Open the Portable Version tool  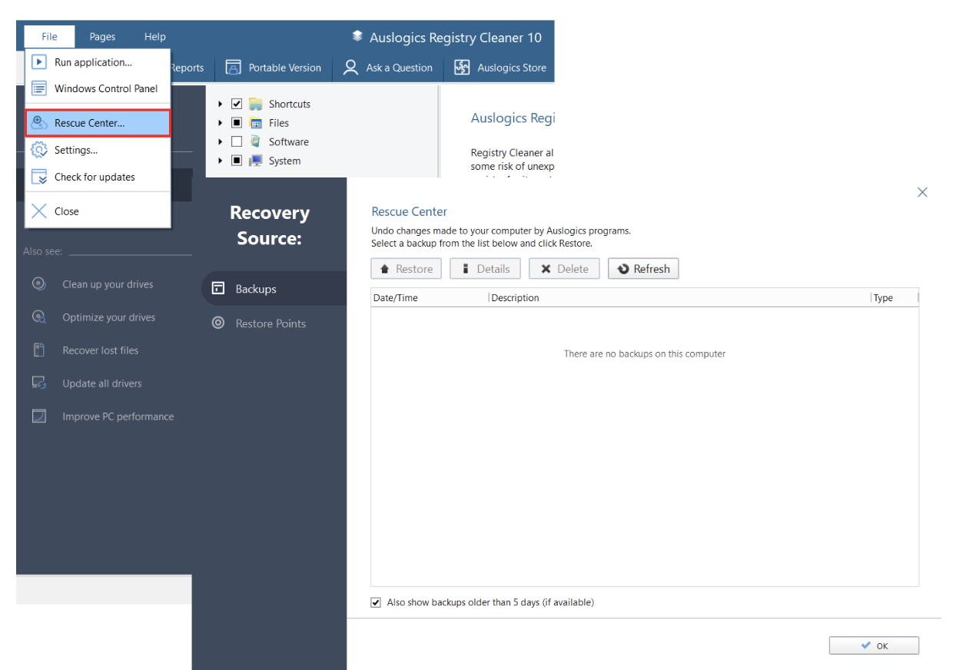tap(232, 68)
